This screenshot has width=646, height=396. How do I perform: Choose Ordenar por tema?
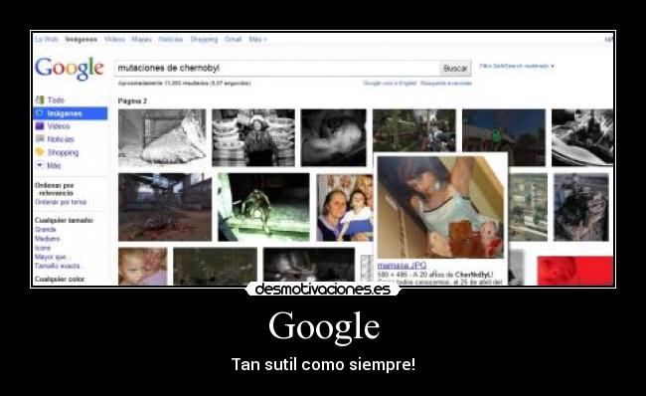(x=61, y=202)
